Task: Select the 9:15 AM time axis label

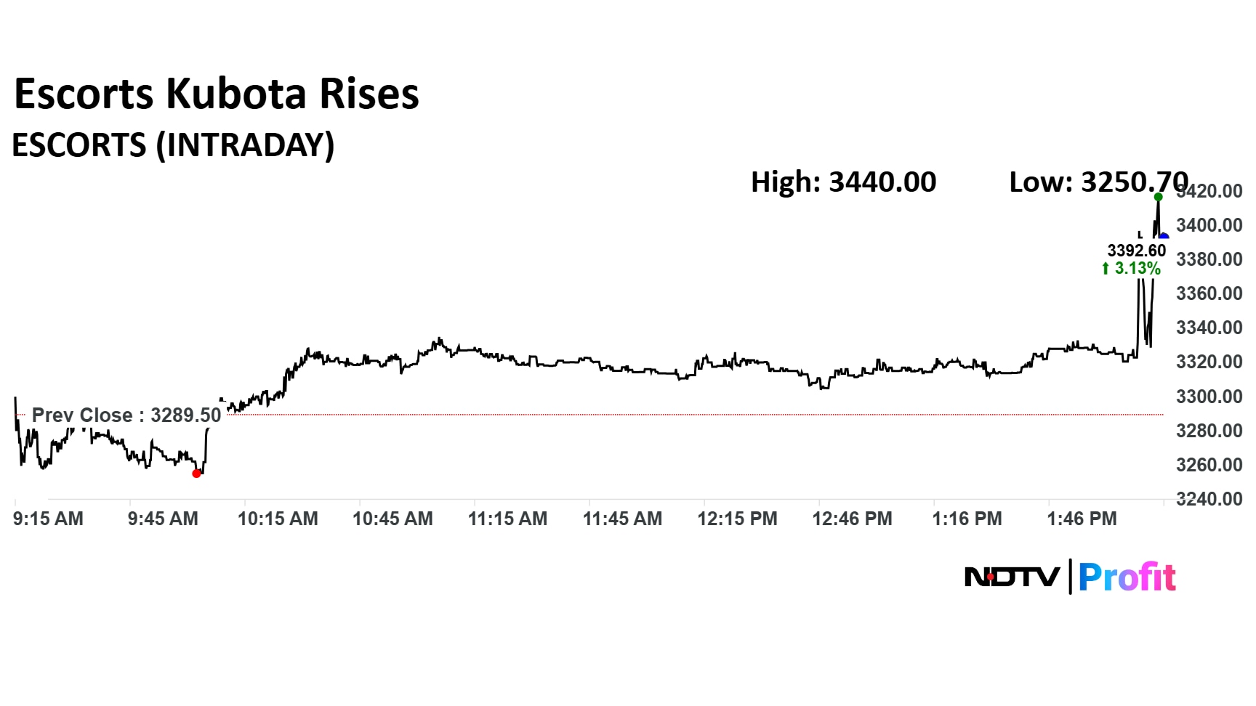Action: [48, 519]
